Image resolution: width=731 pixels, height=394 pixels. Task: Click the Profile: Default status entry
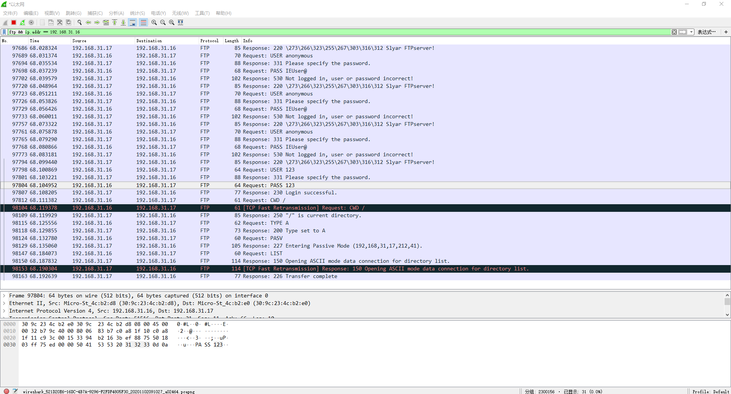coord(711,391)
